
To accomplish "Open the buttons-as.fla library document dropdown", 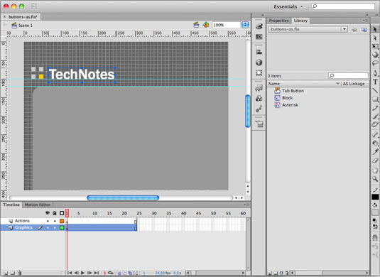I will click(x=344, y=29).
